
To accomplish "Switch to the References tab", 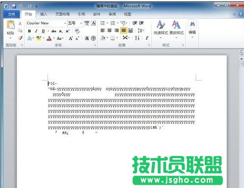I will pos(81,14).
